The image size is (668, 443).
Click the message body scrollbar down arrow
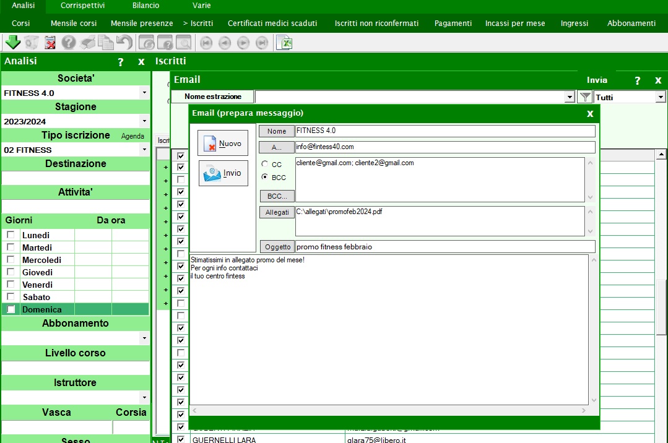[x=594, y=400]
